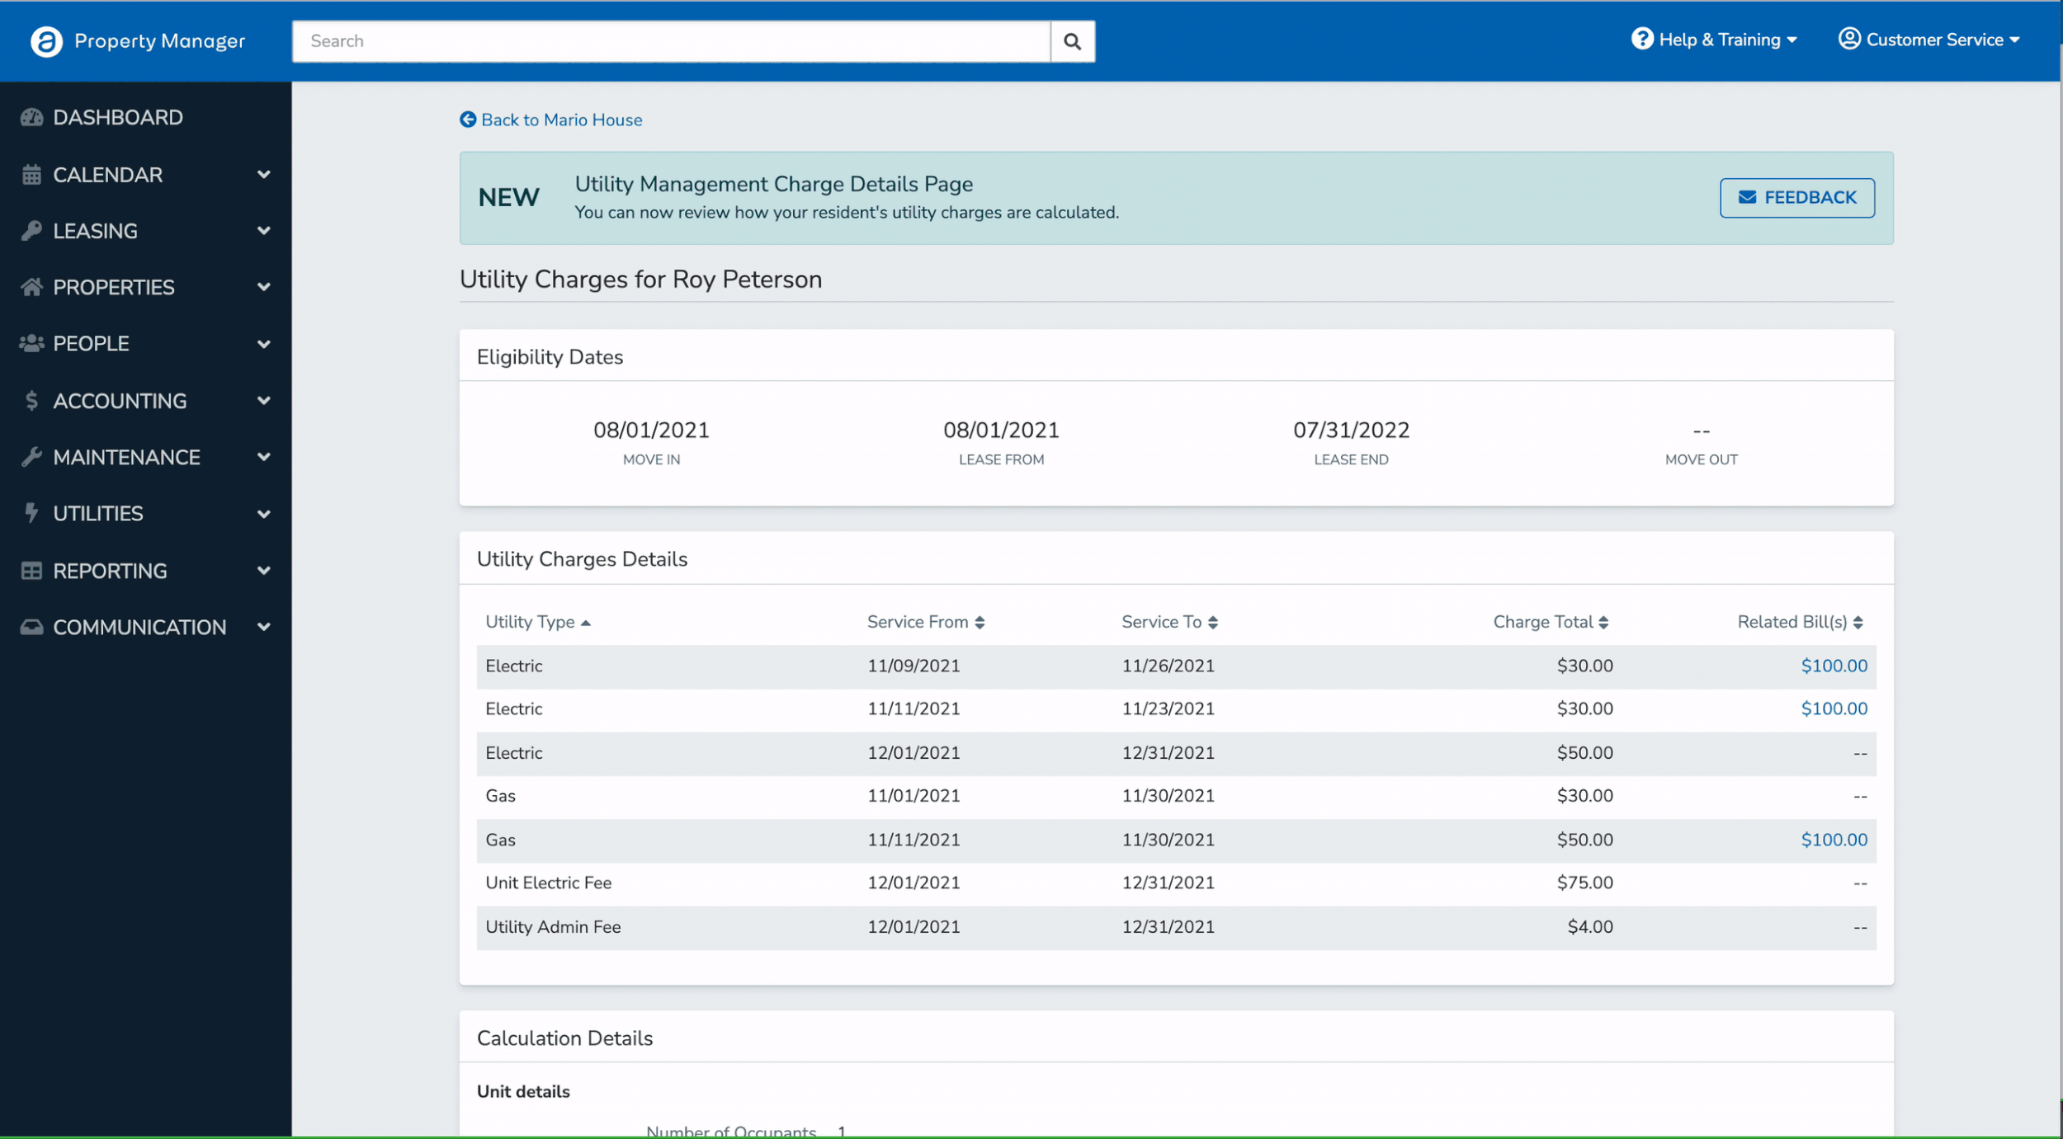Type in the Search input field
This screenshot has width=2063, height=1139.
coord(670,41)
